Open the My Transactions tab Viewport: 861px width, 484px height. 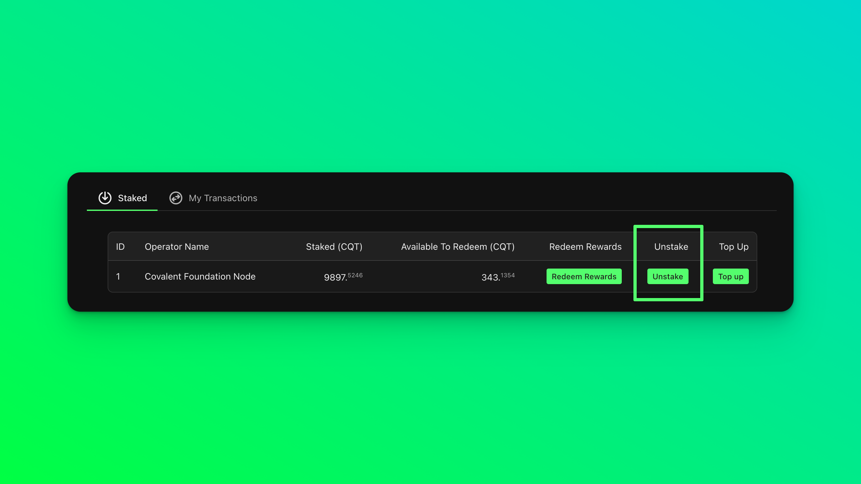(213, 198)
